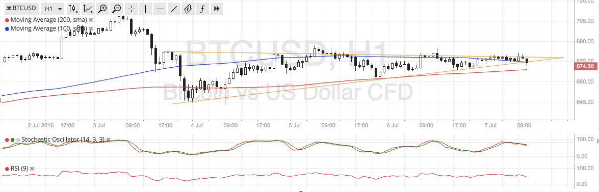599x192 pixels.
Task: Click gray color dot of Stochastic Oscillator
Action: [x=18, y=140]
